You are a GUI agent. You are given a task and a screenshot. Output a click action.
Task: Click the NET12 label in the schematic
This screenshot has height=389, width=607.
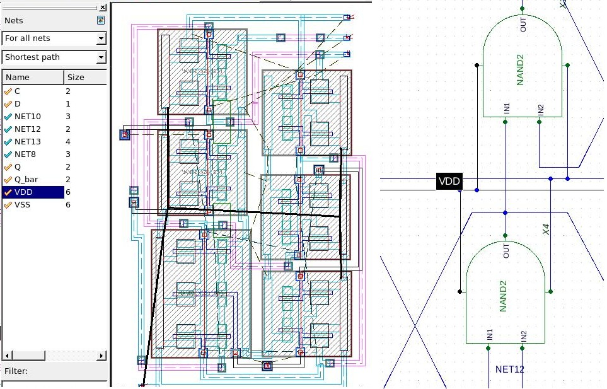(x=509, y=369)
